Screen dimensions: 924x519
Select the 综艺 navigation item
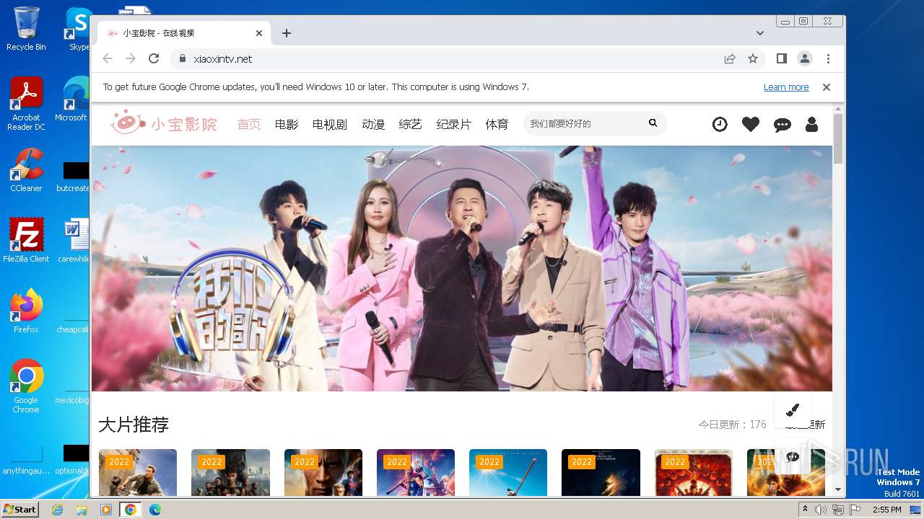coord(411,124)
